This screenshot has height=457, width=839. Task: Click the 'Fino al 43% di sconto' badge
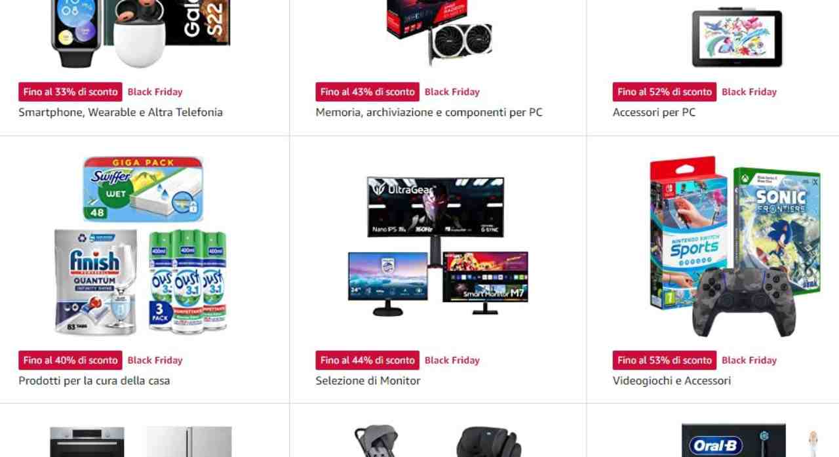click(x=367, y=92)
